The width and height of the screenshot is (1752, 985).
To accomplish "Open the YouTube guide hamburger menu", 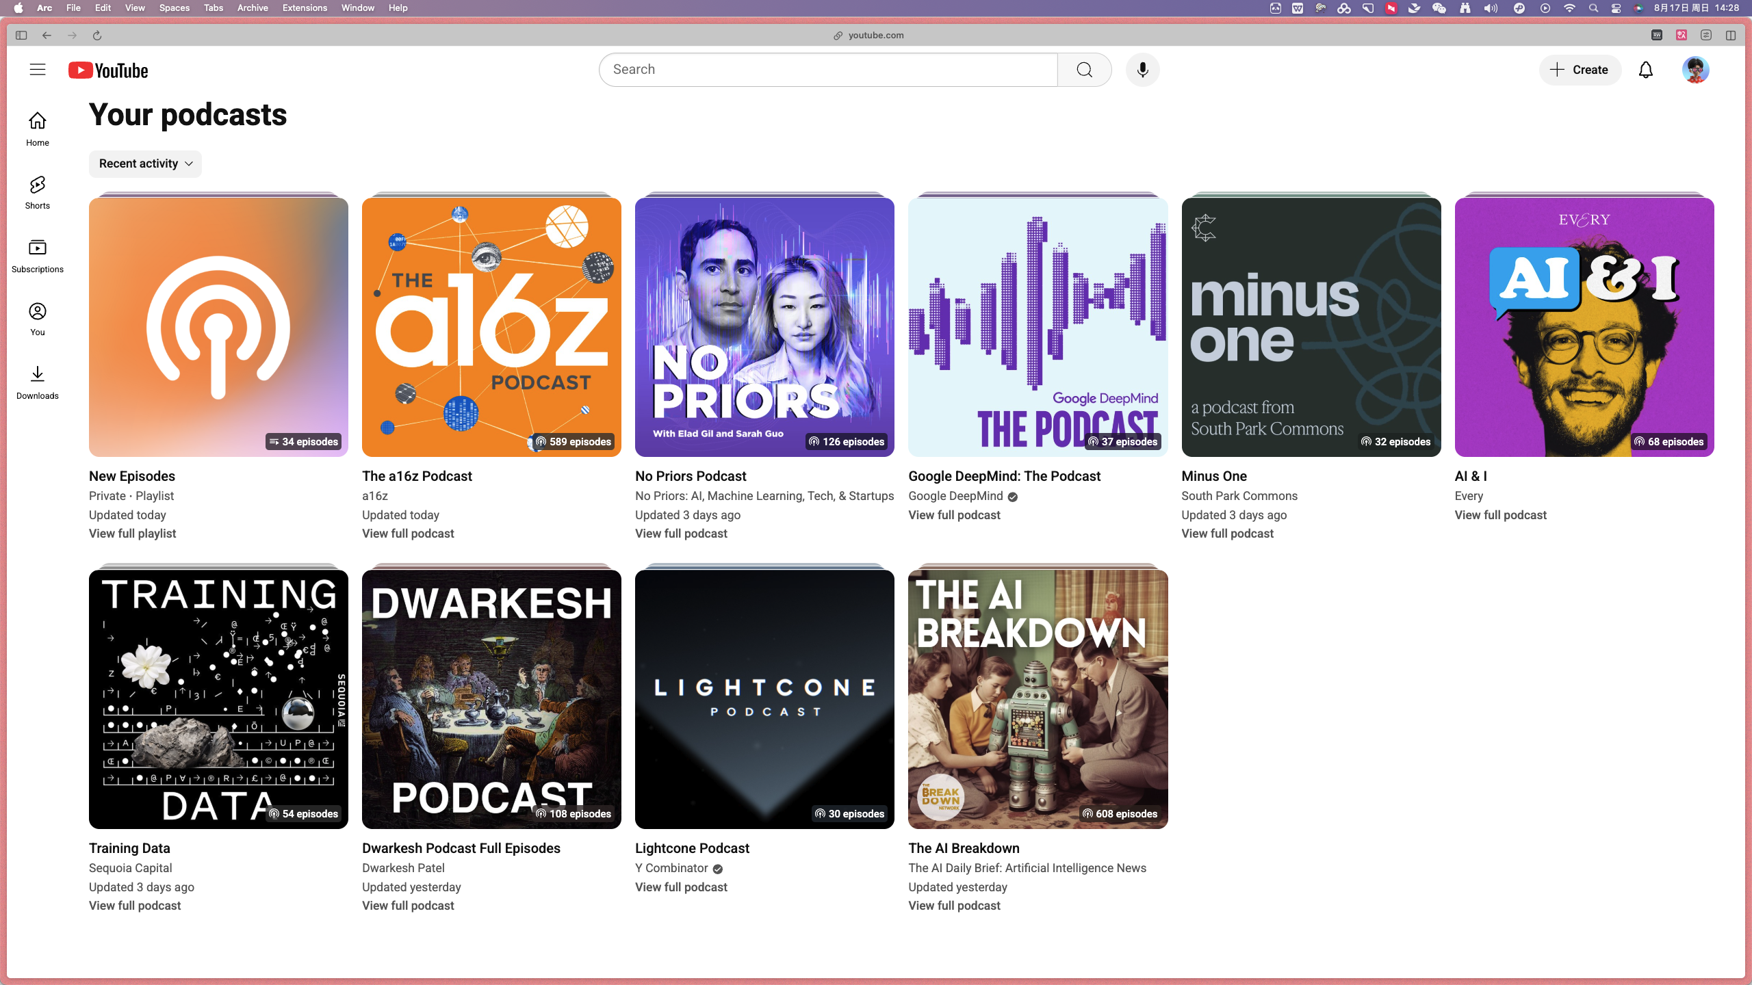I will click(38, 70).
